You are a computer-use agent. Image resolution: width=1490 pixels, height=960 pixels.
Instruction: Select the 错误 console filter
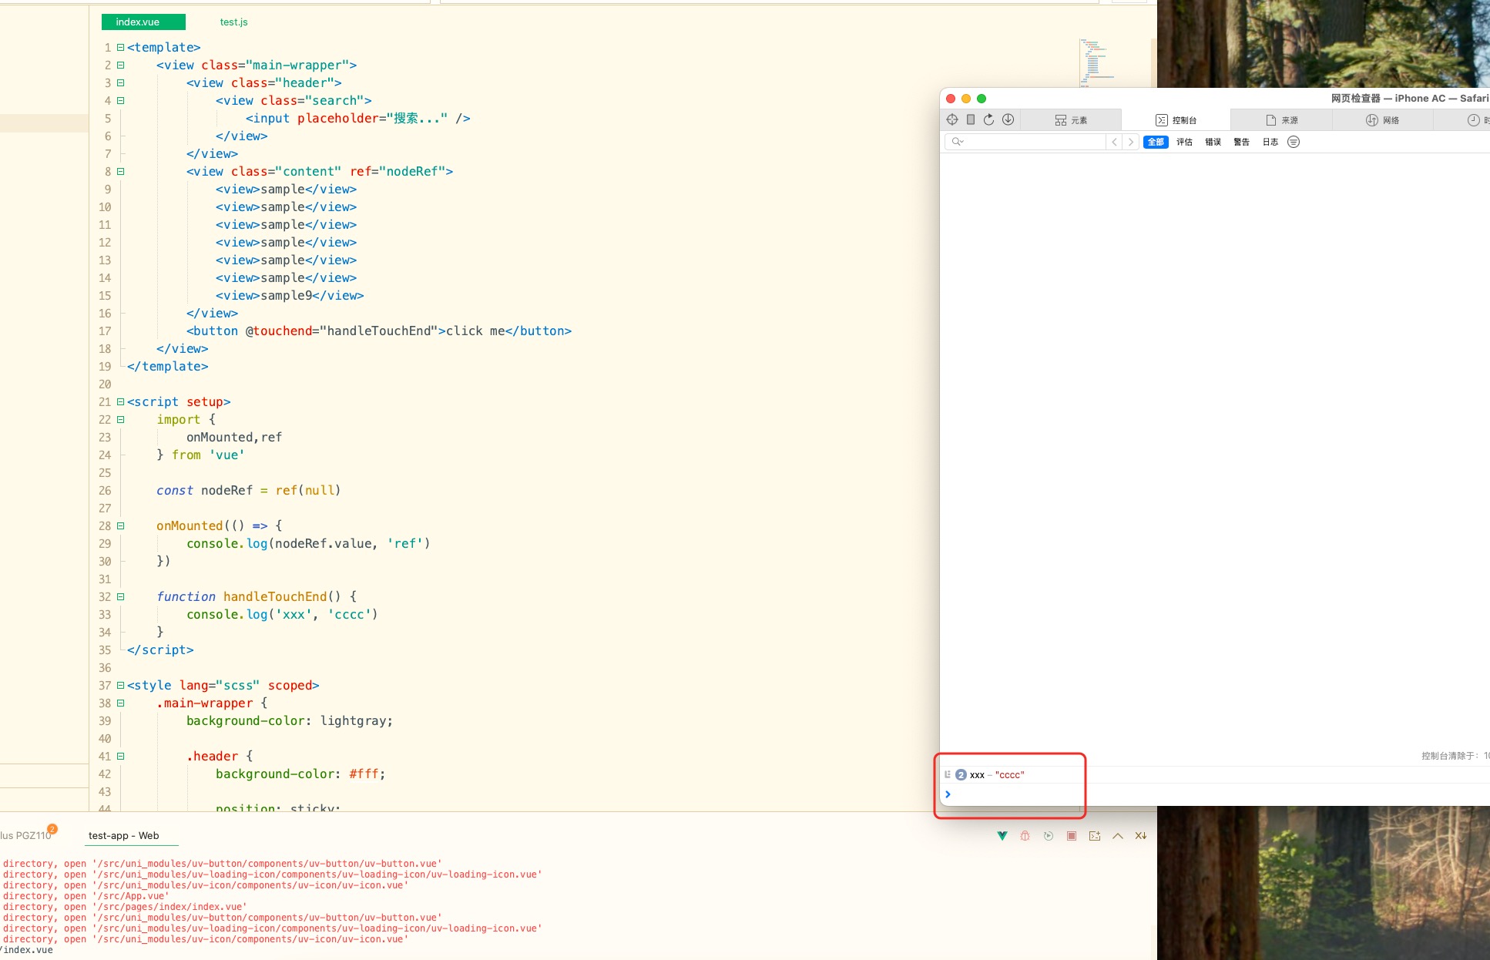click(1213, 142)
